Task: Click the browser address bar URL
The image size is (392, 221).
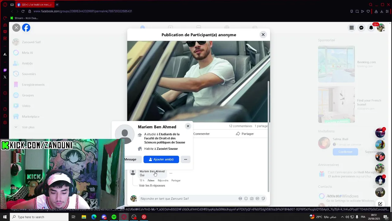Action: [83, 11]
